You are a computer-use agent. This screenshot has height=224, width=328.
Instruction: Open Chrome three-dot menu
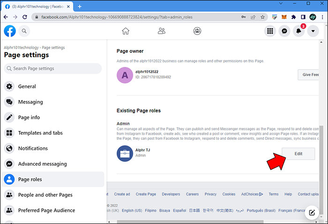[x=322, y=17]
